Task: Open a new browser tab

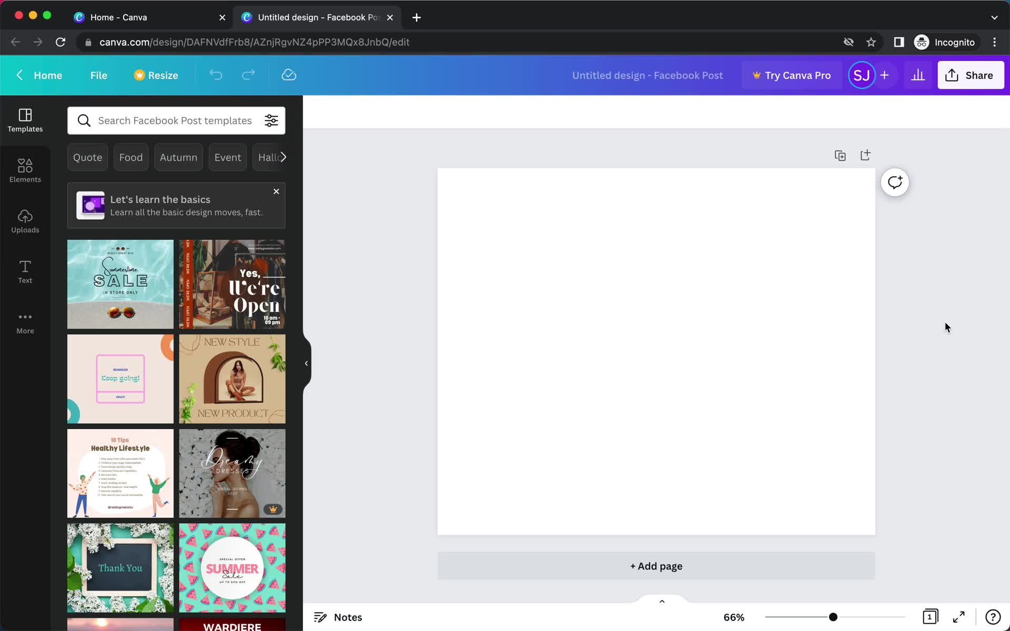Action: [x=417, y=17]
